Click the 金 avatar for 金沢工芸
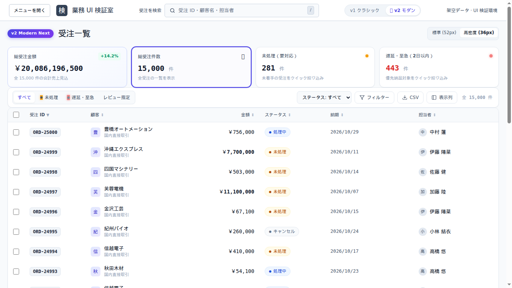Viewport: 512px width, 288px height. click(x=96, y=212)
